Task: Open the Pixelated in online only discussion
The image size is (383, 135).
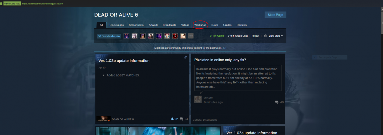Action: (220, 60)
